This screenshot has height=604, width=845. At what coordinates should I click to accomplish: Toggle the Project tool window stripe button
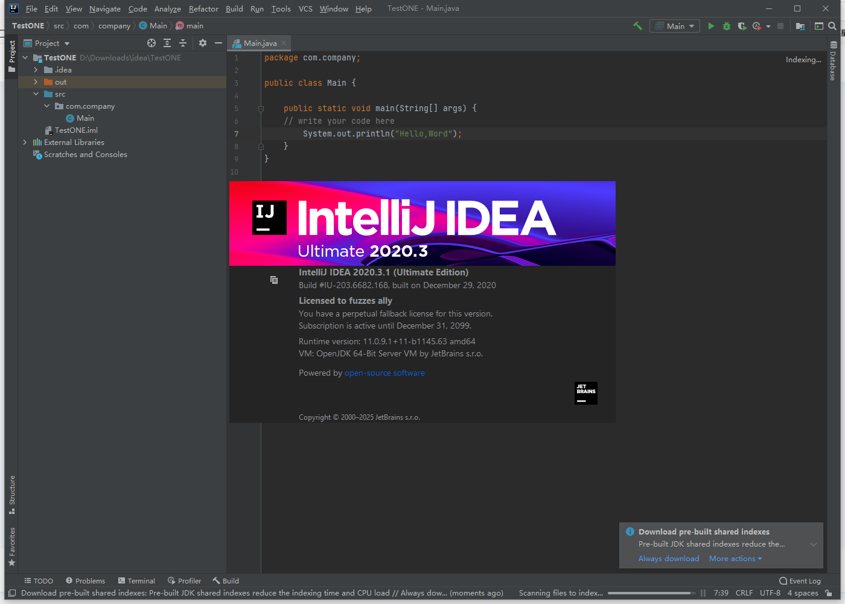coord(11,56)
